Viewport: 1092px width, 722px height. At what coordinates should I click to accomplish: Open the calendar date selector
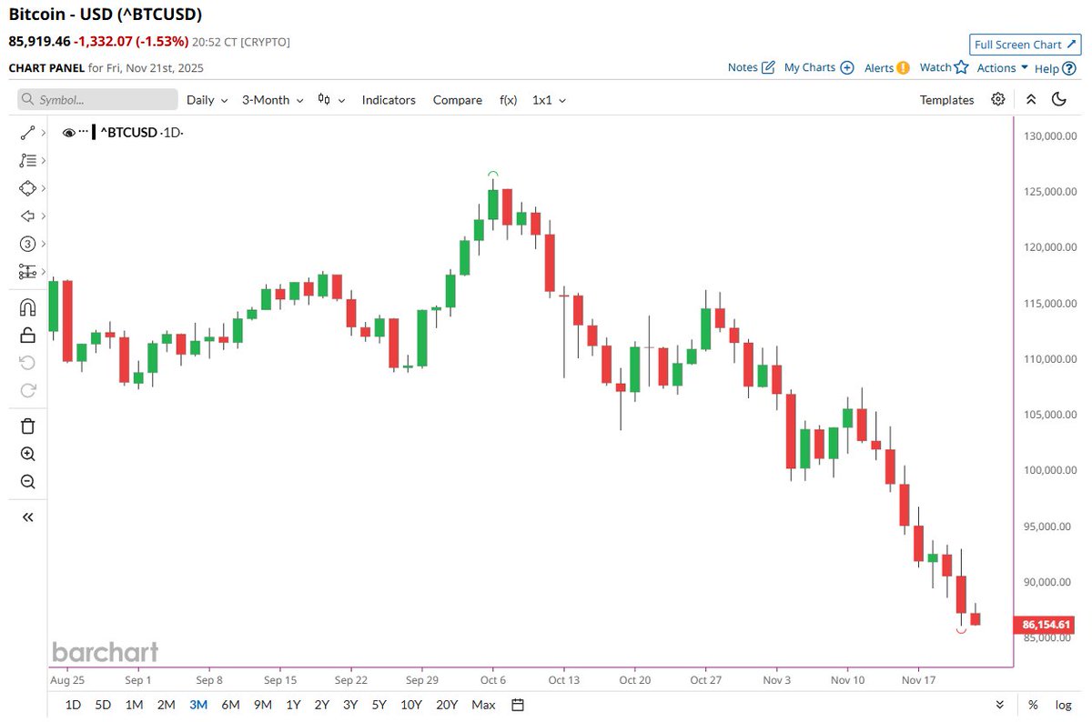(516, 705)
